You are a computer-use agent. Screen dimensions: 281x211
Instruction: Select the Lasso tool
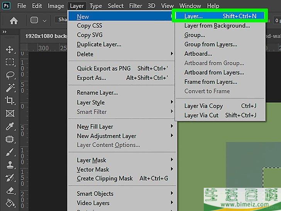coord(10,75)
